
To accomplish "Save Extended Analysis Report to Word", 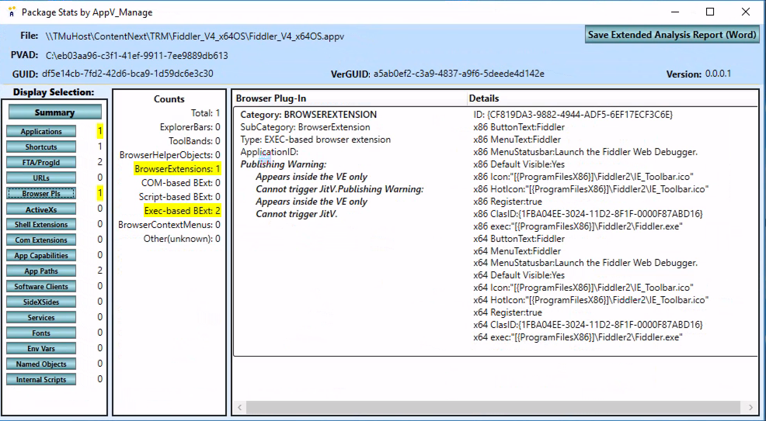I will point(672,35).
